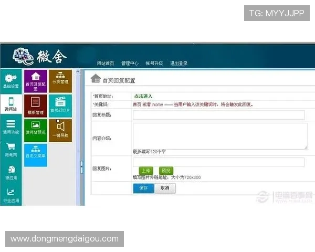315x252 pixels.
Task: Go to 网站首页 in top navigation
Action: tap(106, 64)
